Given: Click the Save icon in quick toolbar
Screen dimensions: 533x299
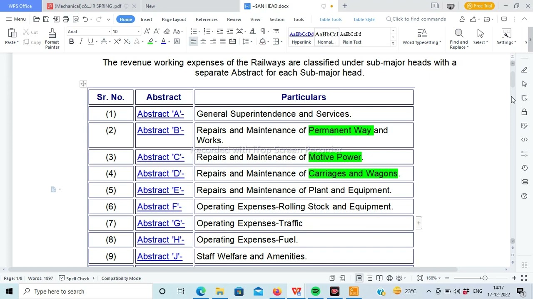Looking at the screenshot, I should coord(46,19).
